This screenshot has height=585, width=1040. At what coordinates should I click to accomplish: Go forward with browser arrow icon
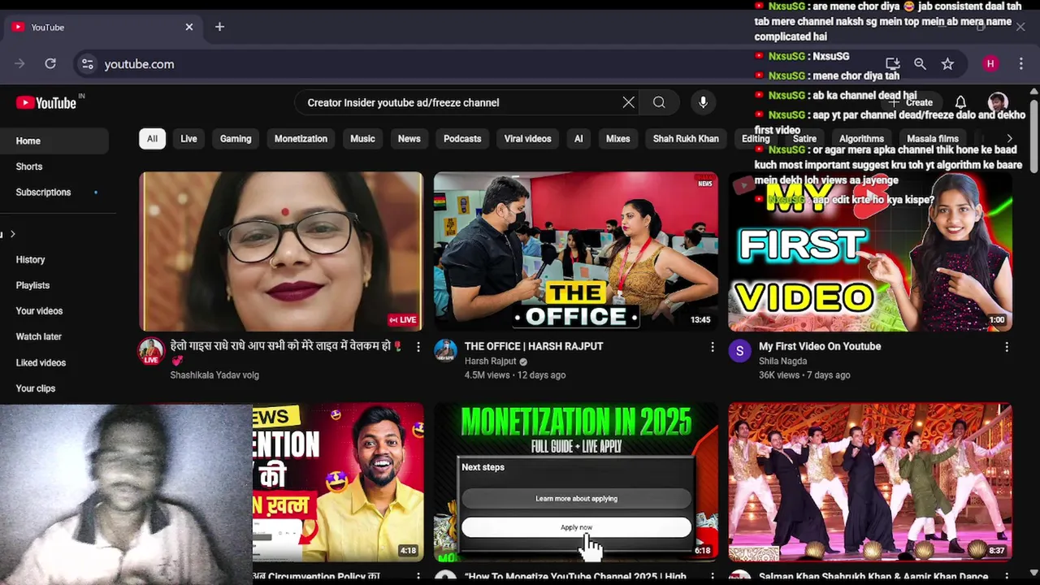[19, 63]
